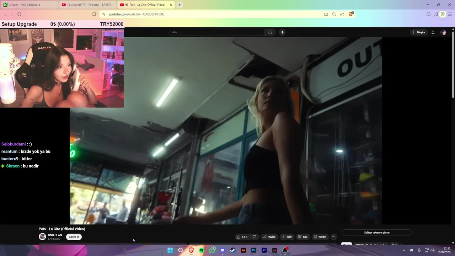
Task: Open Discord icon in system tray
Action: click(x=412, y=250)
